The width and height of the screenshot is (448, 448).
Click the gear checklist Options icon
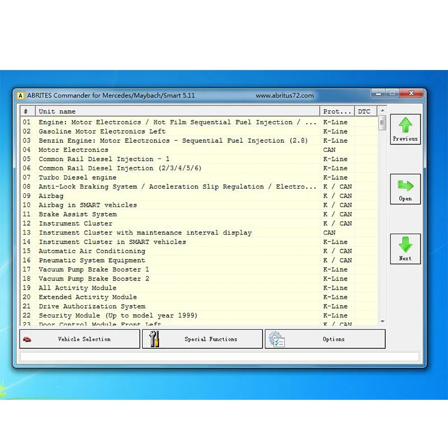pos(277,339)
